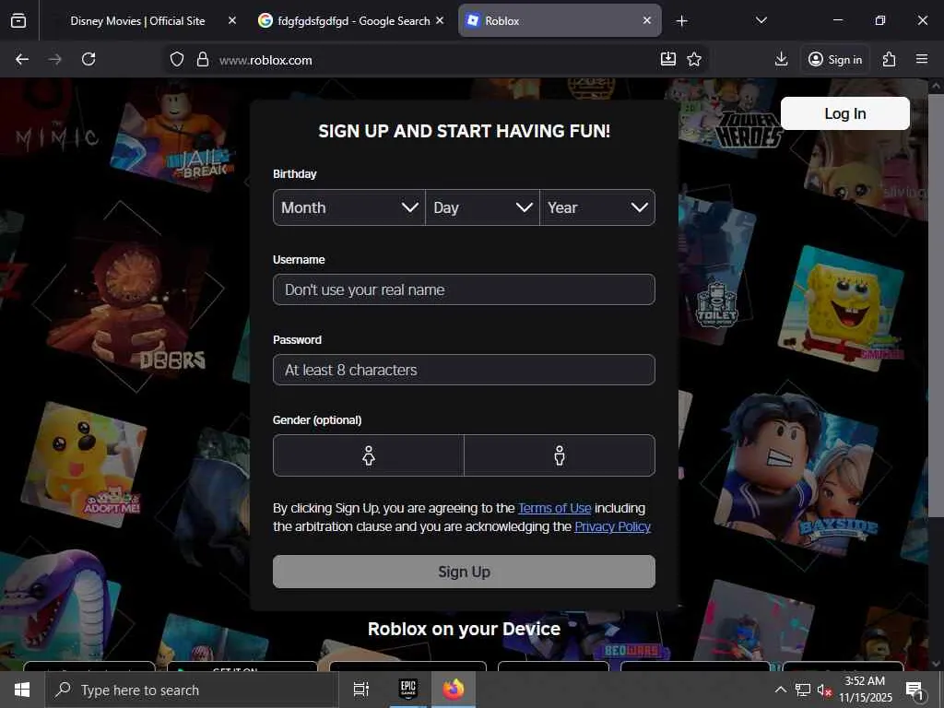Show hidden system tray icons
Viewport: 944px width, 708px height.
[780, 690]
